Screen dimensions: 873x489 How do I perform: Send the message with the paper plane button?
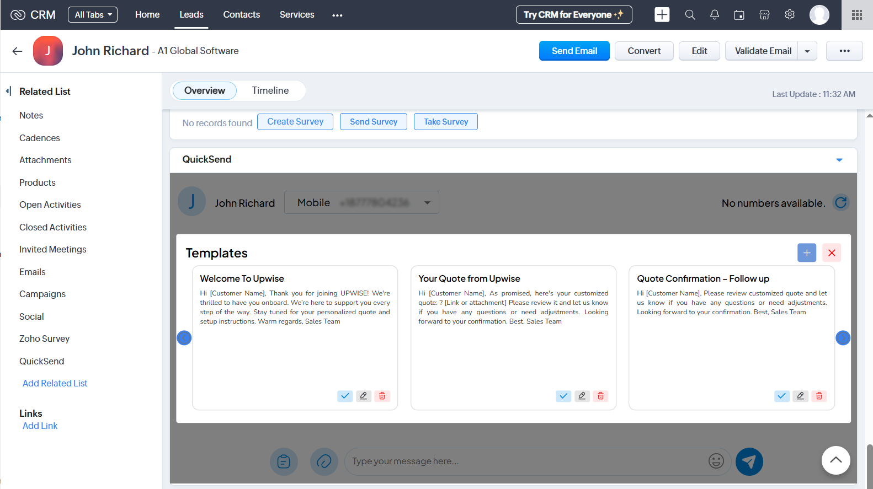coord(749,461)
